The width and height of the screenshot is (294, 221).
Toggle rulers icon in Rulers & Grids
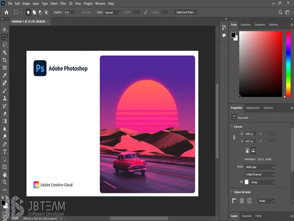click(234, 201)
